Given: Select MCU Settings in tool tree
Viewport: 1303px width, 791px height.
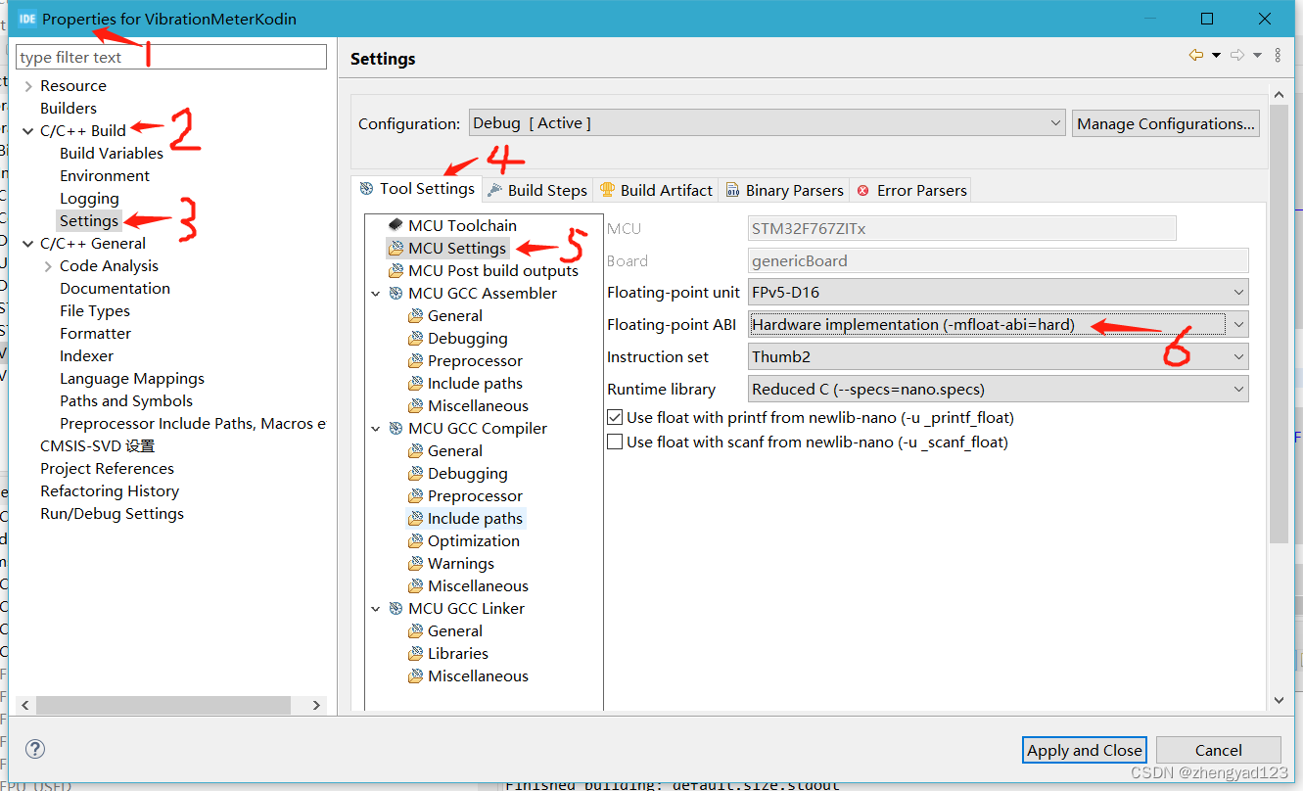Looking at the screenshot, I should (457, 248).
